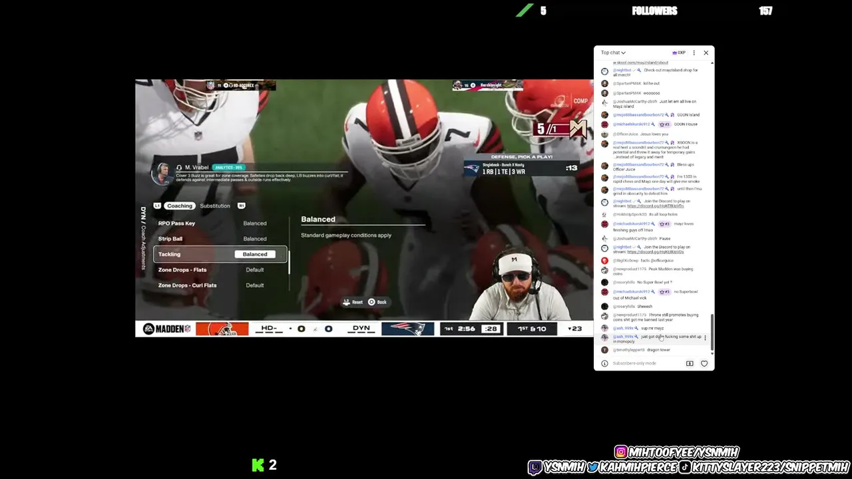Click the R1 bumper icon
The width and height of the screenshot is (852, 479).
coord(241,206)
